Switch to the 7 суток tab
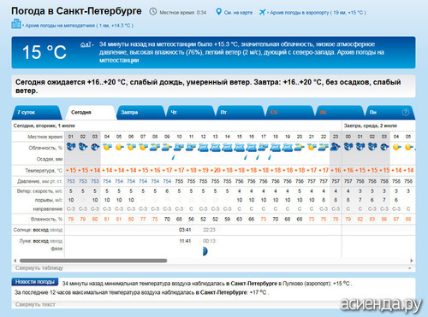 pyautogui.click(x=37, y=113)
